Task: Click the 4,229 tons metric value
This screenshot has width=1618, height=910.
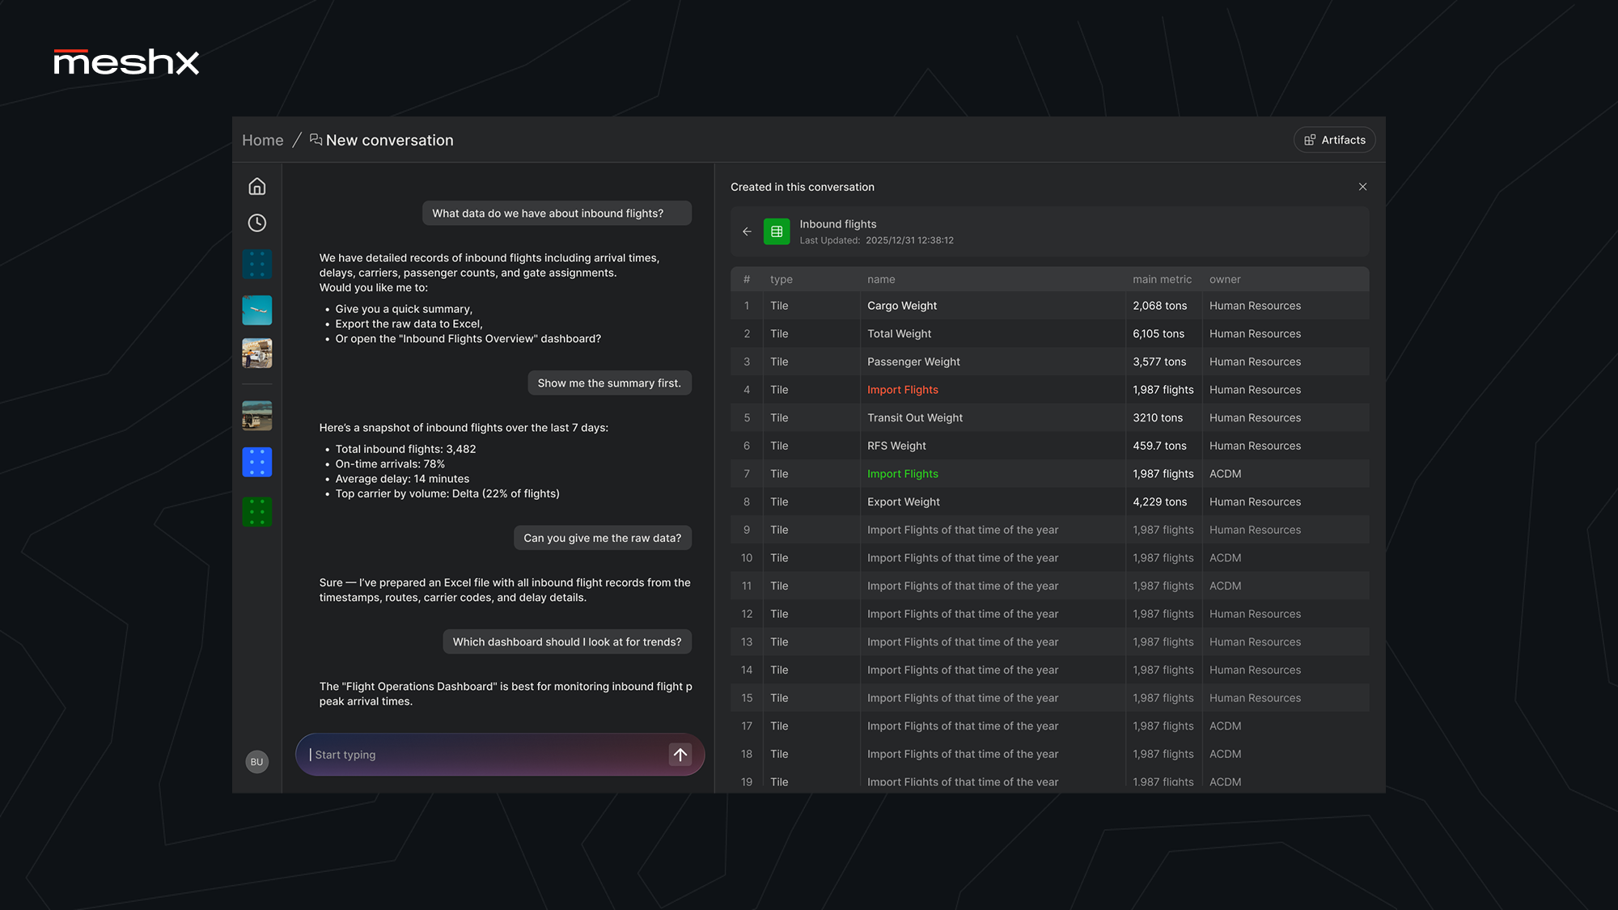Action: click(x=1160, y=502)
